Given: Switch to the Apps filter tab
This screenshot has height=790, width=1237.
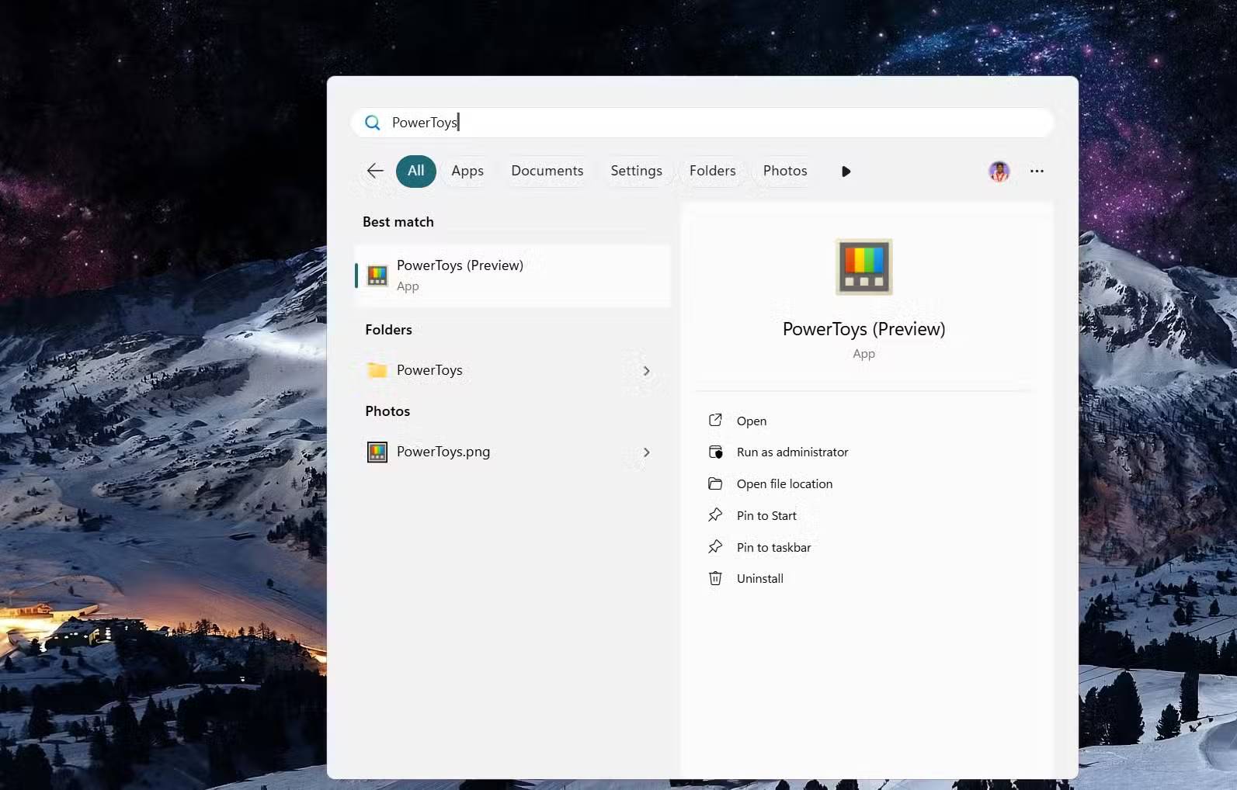Looking at the screenshot, I should click(x=467, y=171).
